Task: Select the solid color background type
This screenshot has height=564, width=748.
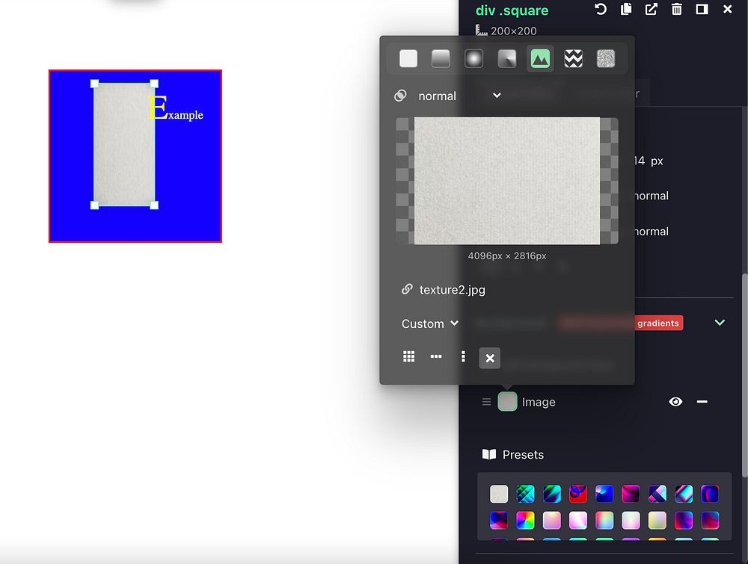Action: [x=408, y=59]
